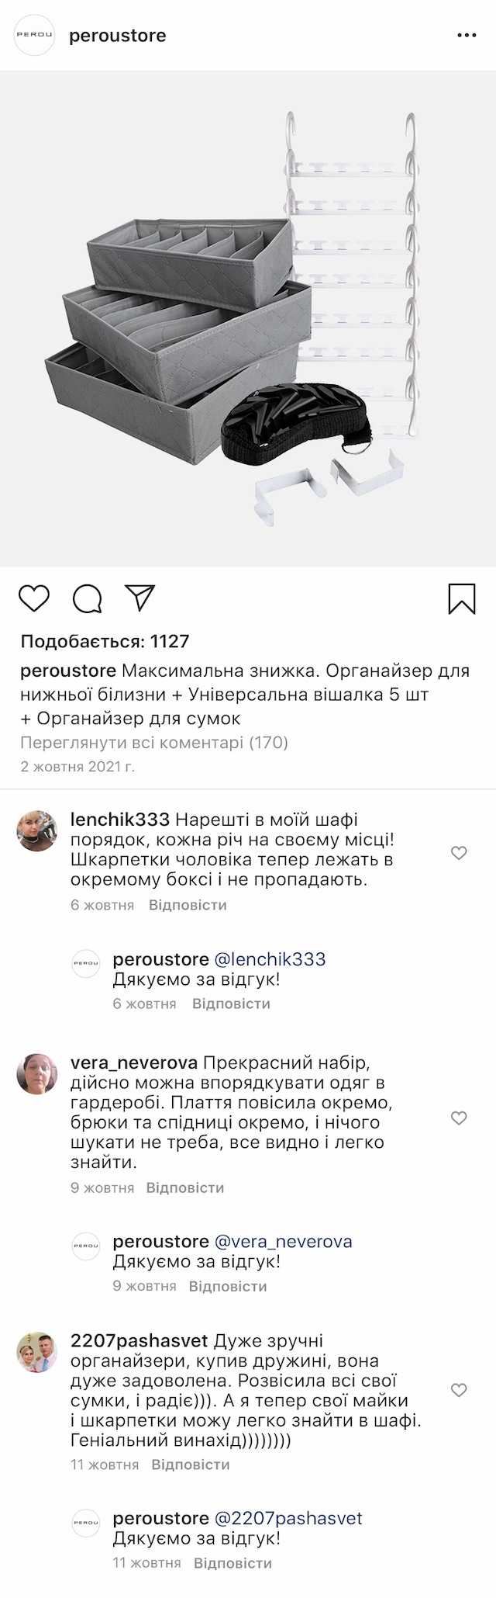Open vera_neverova's profile avatar
Viewport: 496px width, 1598px height.
37,1074
